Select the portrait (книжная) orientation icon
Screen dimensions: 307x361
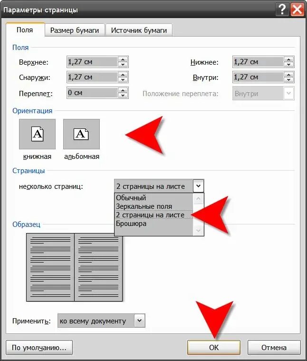point(37,134)
